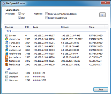Click Unknown process icon with PID 864

coord(6,76)
